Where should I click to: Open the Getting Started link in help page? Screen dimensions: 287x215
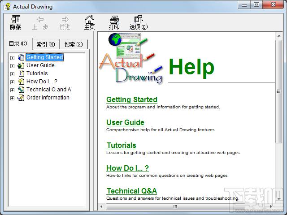click(x=131, y=99)
